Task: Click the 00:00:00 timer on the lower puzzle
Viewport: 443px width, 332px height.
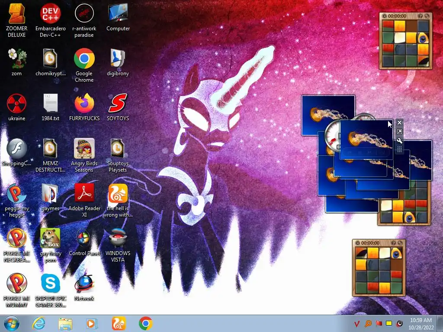Action: tap(370, 243)
